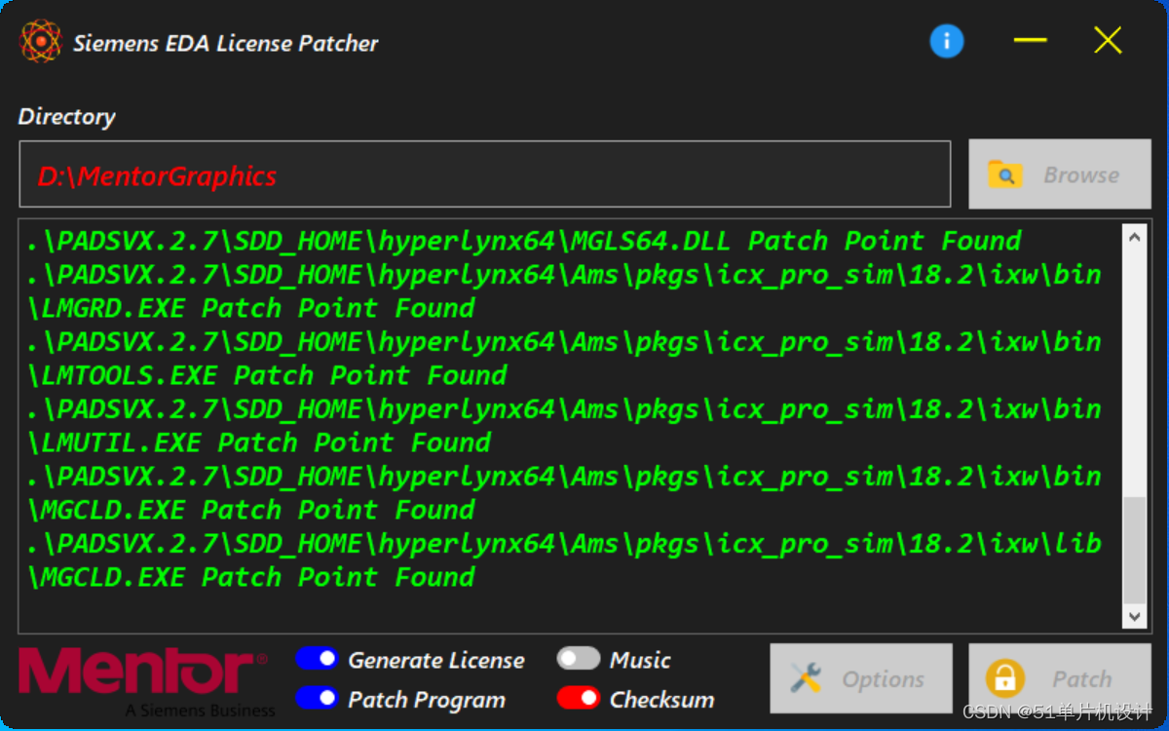Click the log scrollbar up arrow
The image size is (1169, 731).
[x=1135, y=237]
